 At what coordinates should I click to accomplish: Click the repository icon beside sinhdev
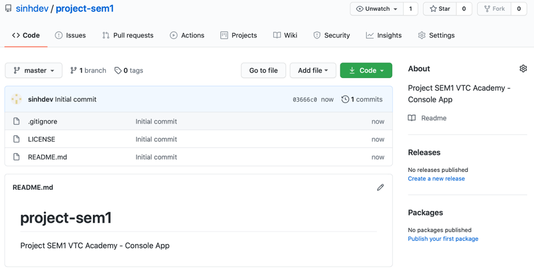(x=8, y=8)
